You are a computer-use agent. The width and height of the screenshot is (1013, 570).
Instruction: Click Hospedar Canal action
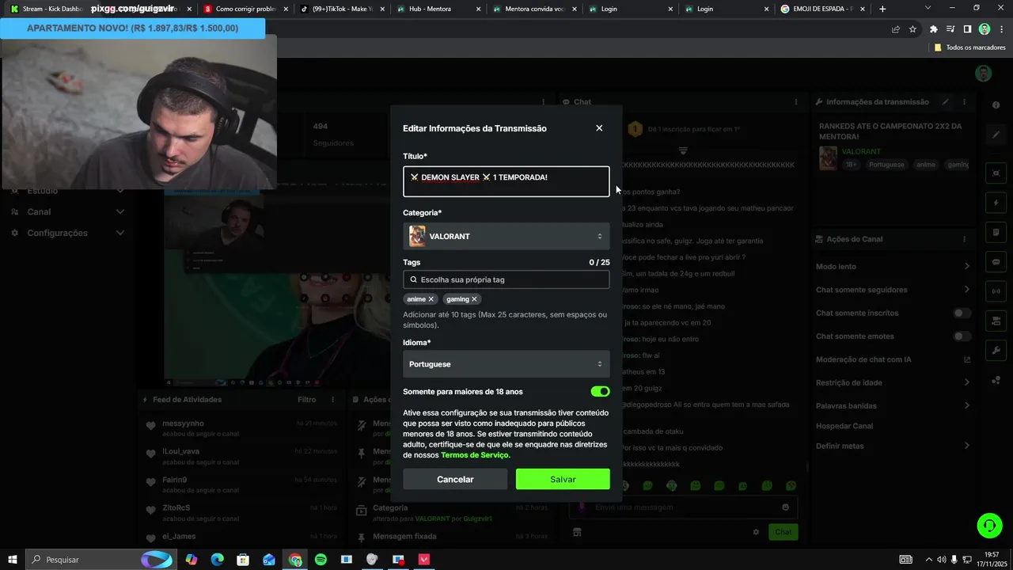point(844,426)
